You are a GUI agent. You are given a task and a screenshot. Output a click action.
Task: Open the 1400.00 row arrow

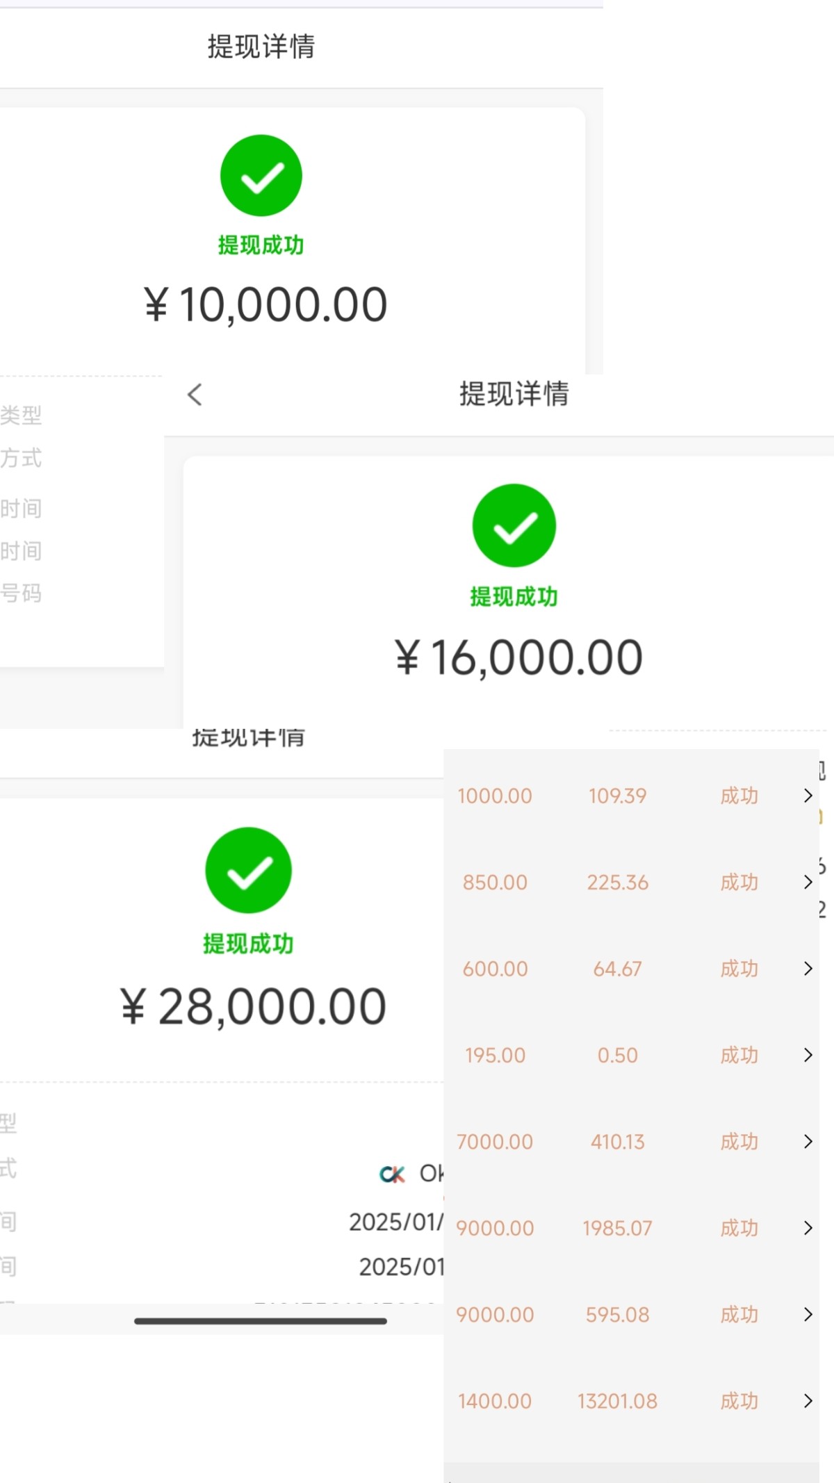tap(808, 1401)
